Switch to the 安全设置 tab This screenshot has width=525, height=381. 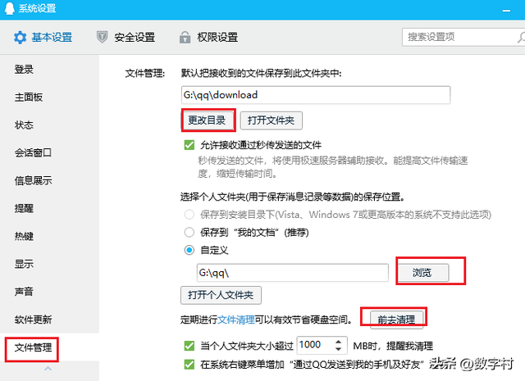pos(126,37)
